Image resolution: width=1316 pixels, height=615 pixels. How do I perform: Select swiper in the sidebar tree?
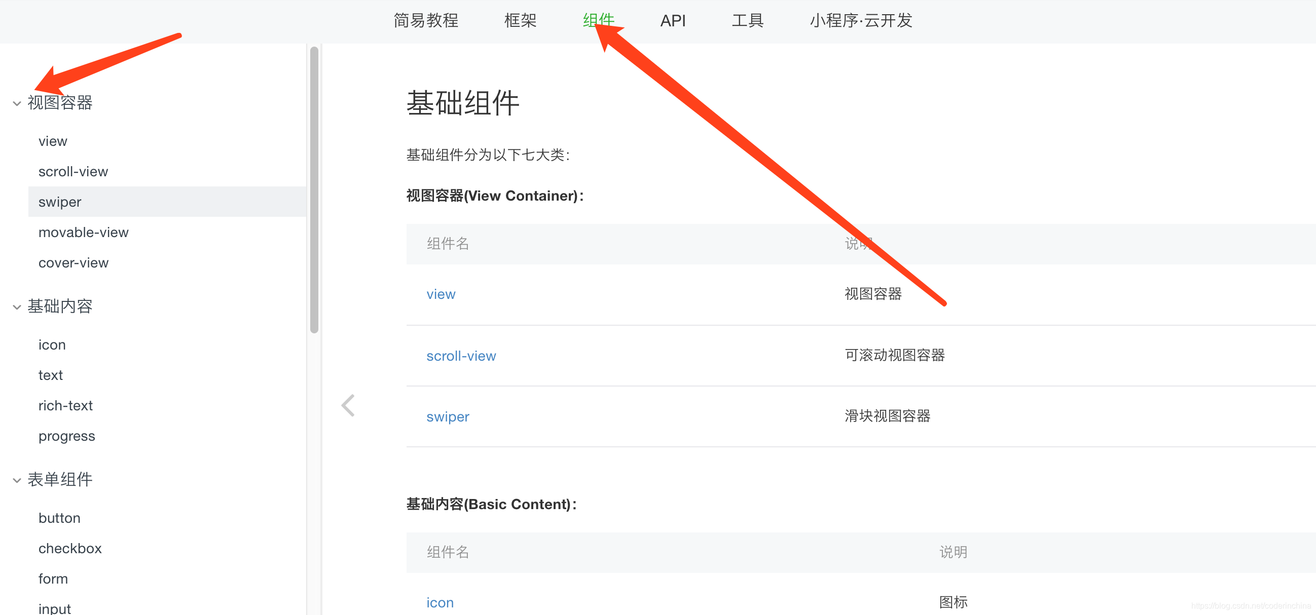pos(60,202)
